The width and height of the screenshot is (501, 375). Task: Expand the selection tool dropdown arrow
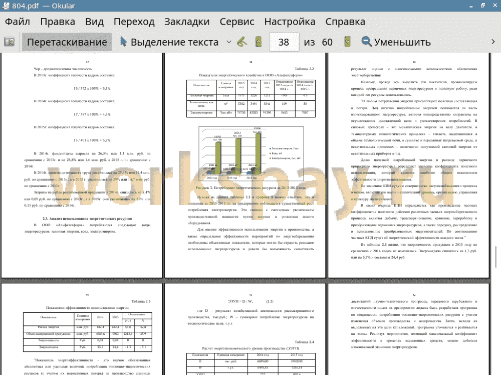pyautogui.click(x=229, y=42)
